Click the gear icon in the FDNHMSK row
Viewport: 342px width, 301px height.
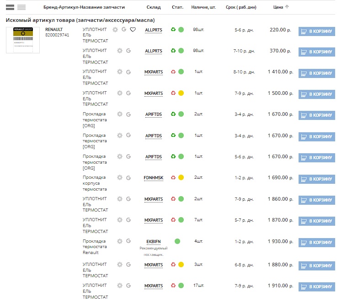(x=120, y=177)
